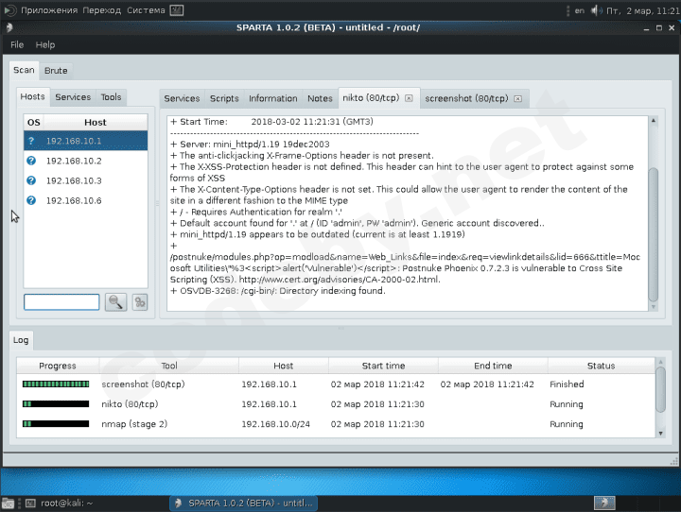
Task: Click the OS icon for host 192.168.10.2
Action: click(31, 161)
